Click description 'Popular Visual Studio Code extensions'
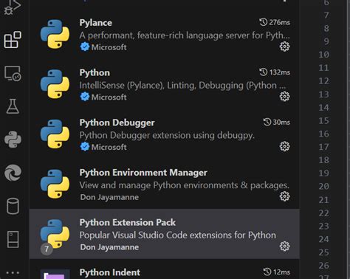The width and height of the screenshot is (350, 279). click(x=178, y=235)
